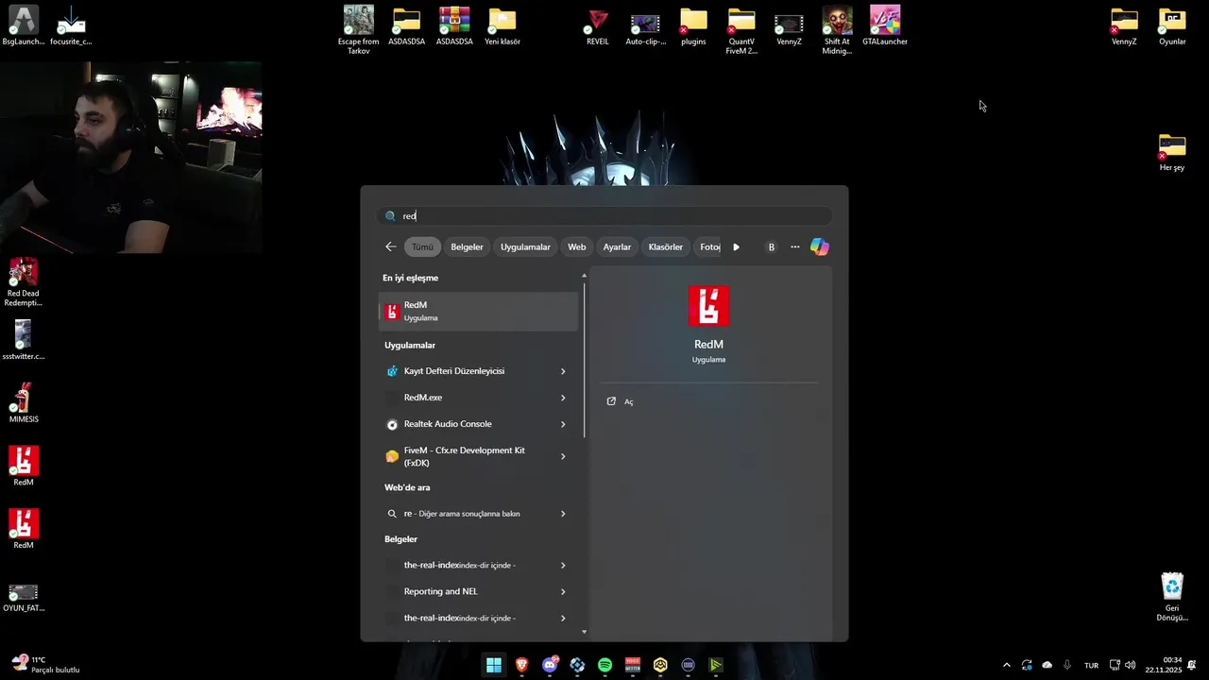
Task: Switch to Web filter tab
Action: coord(576,246)
